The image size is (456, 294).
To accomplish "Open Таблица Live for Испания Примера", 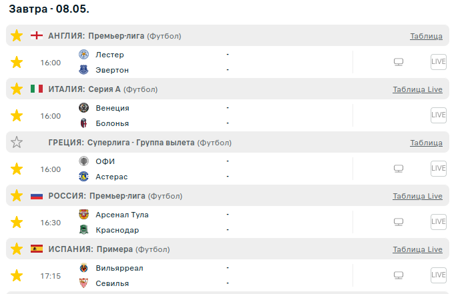I will [417, 249].
